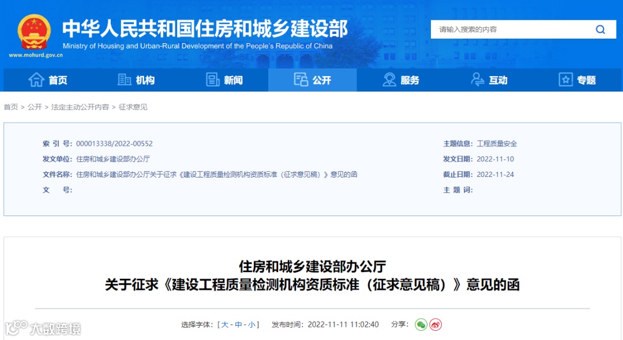623x340 pixels.
Task: Click English ministry name subtitle
Action: pyautogui.click(x=197, y=46)
